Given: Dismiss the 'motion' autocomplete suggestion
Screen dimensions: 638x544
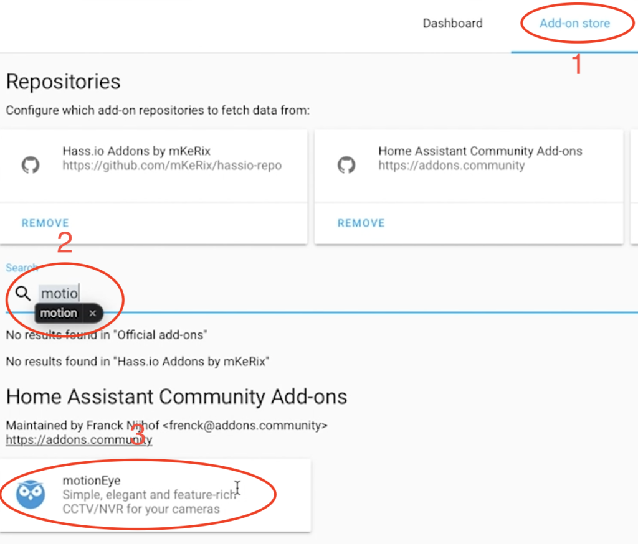Looking at the screenshot, I should coord(93,313).
